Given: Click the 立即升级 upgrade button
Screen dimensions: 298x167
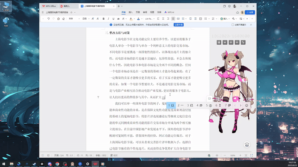Looking at the screenshot, I should (178, 25).
